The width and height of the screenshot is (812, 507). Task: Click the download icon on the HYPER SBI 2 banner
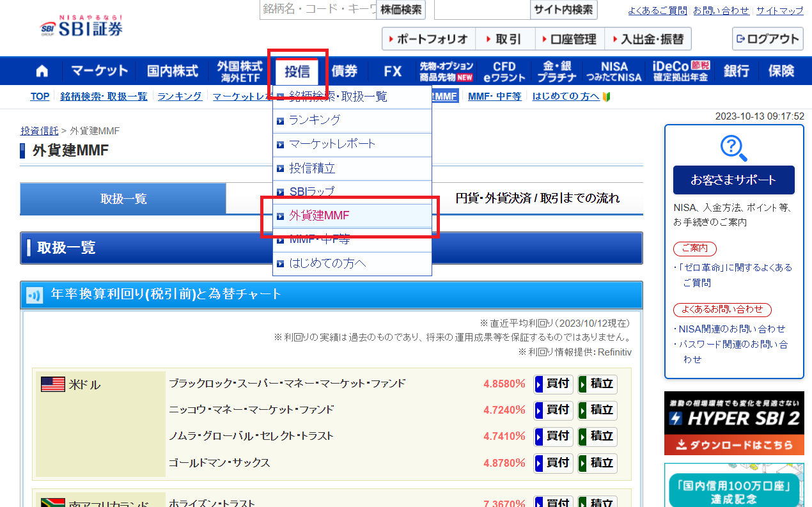tap(682, 444)
